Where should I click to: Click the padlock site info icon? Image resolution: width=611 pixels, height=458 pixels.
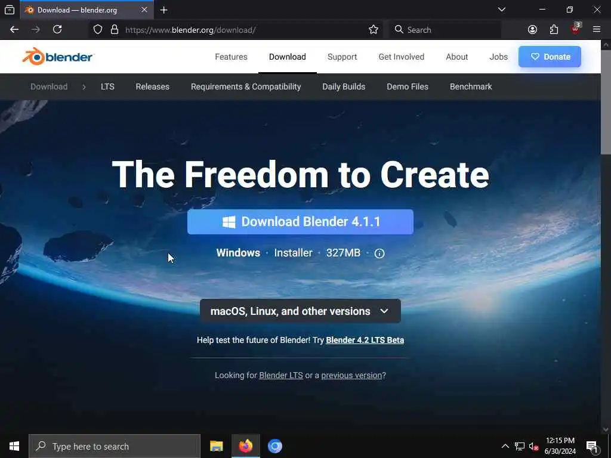[x=114, y=30]
